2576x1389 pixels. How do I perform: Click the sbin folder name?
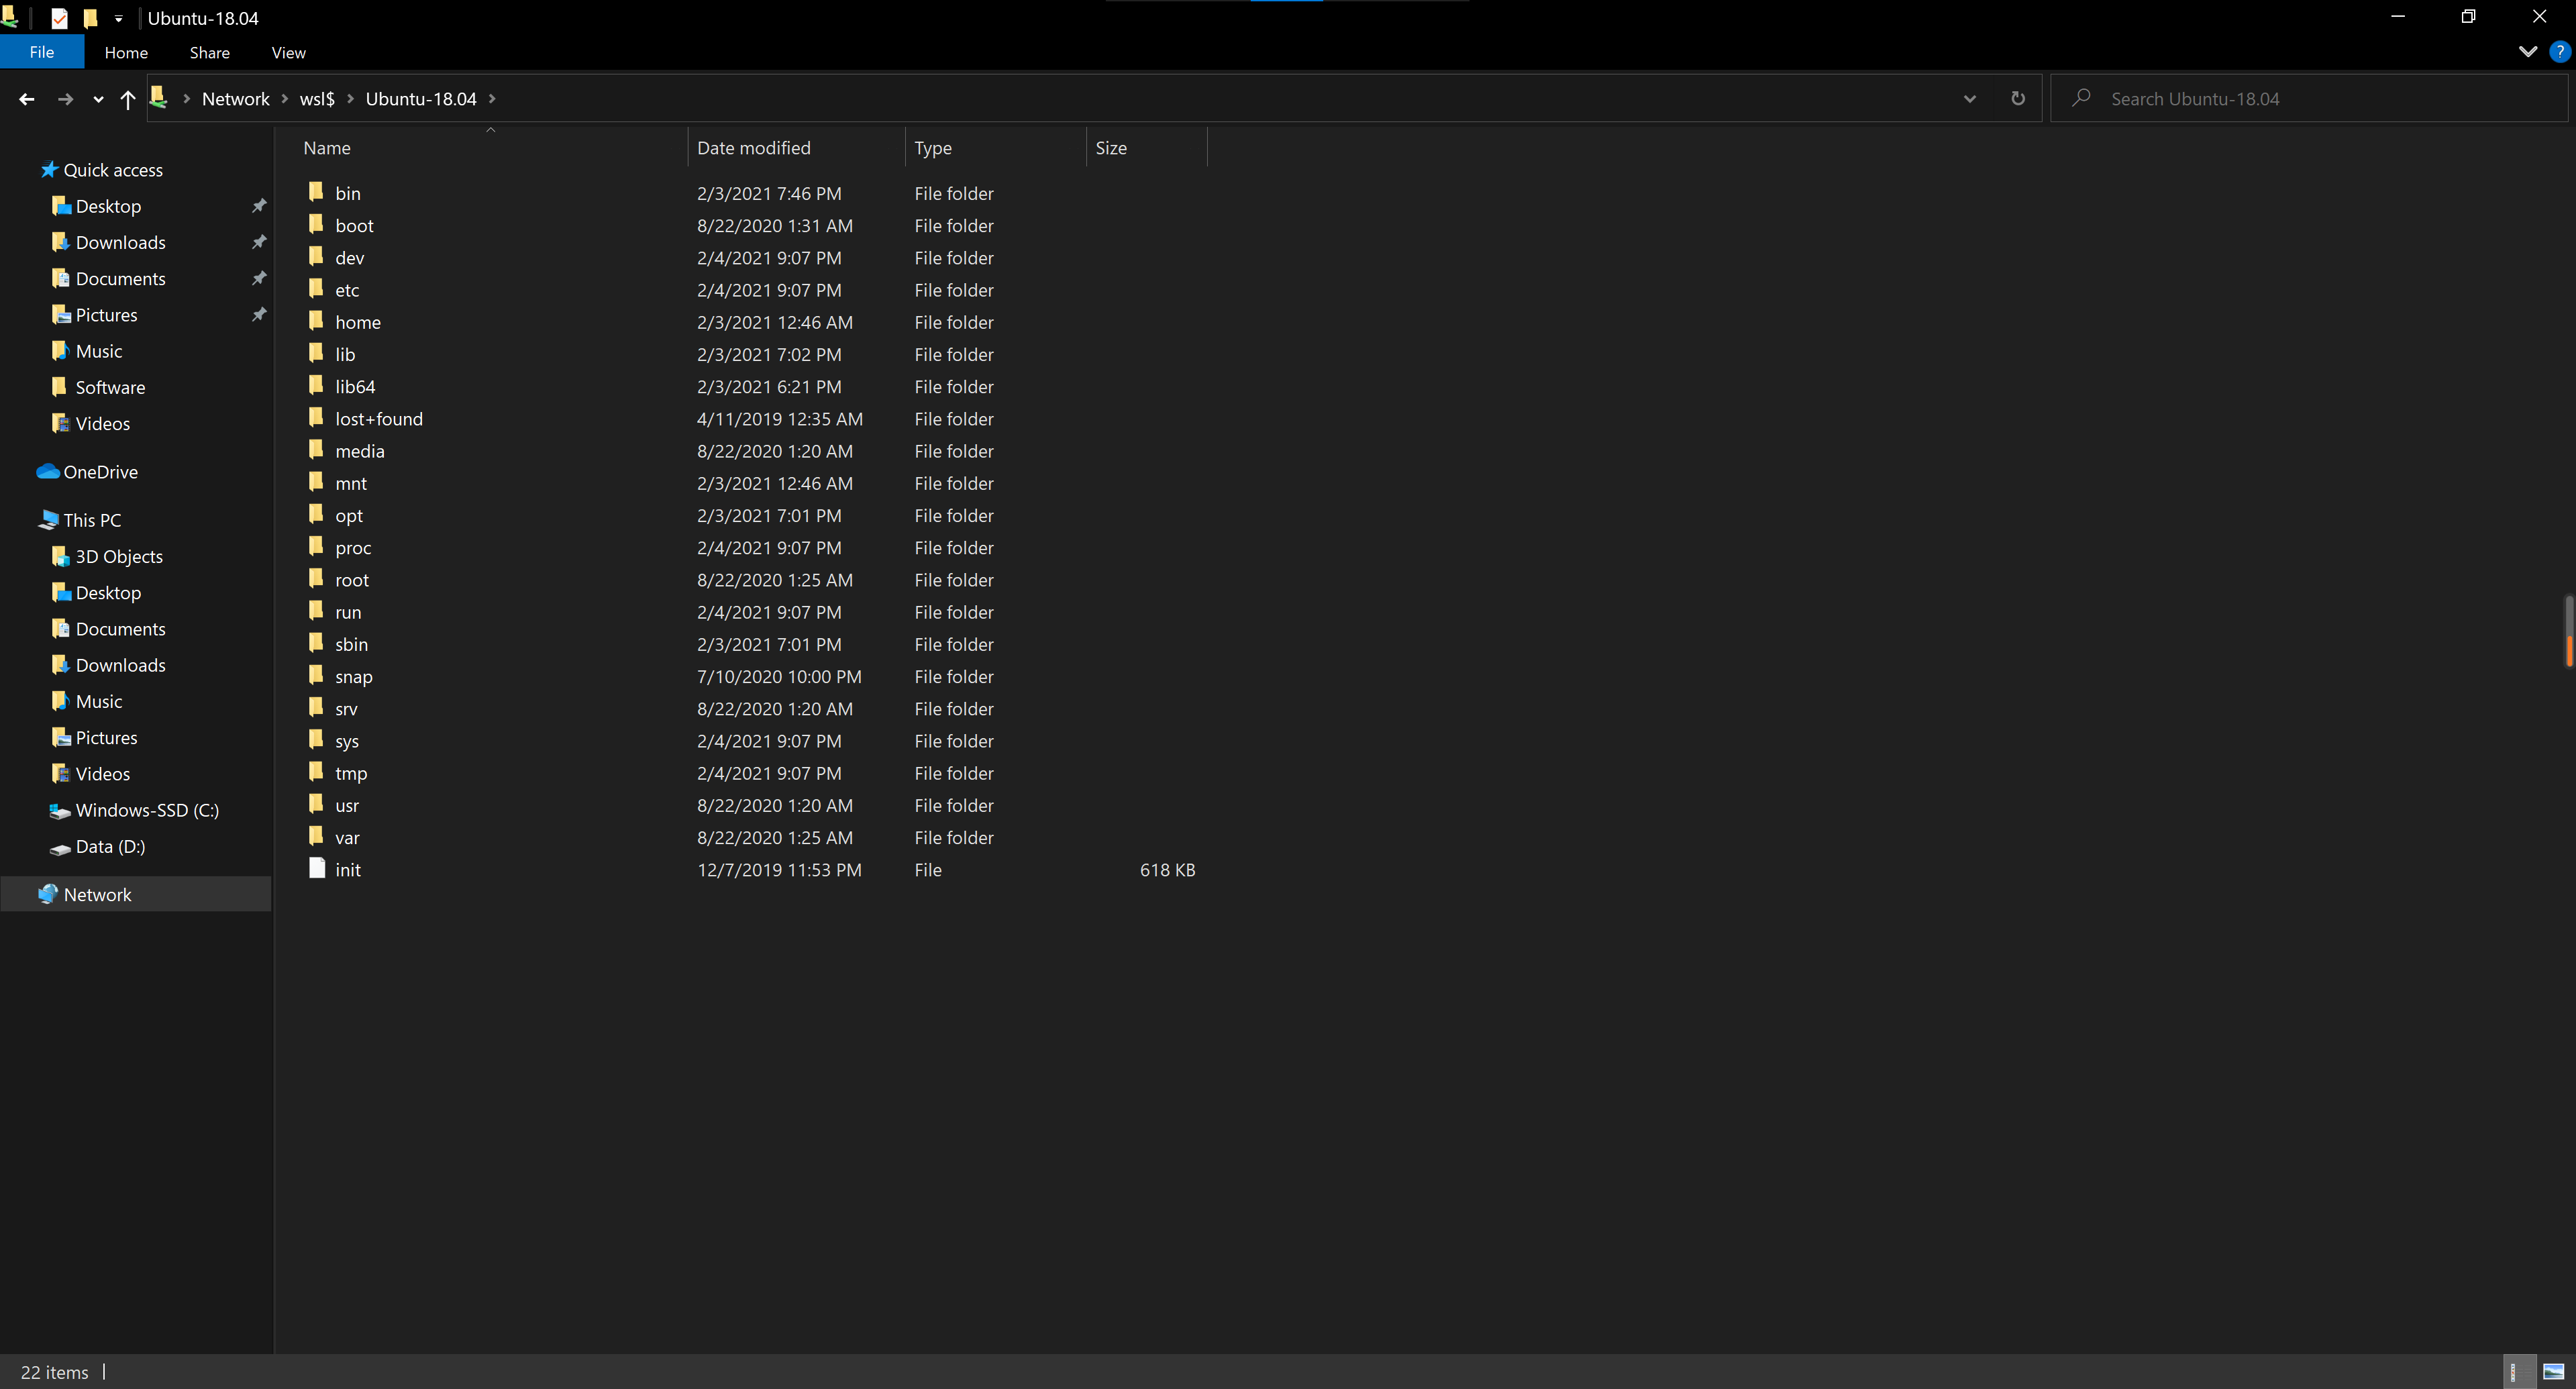[351, 644]
